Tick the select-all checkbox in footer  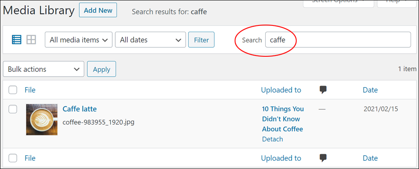coord(13,158)
